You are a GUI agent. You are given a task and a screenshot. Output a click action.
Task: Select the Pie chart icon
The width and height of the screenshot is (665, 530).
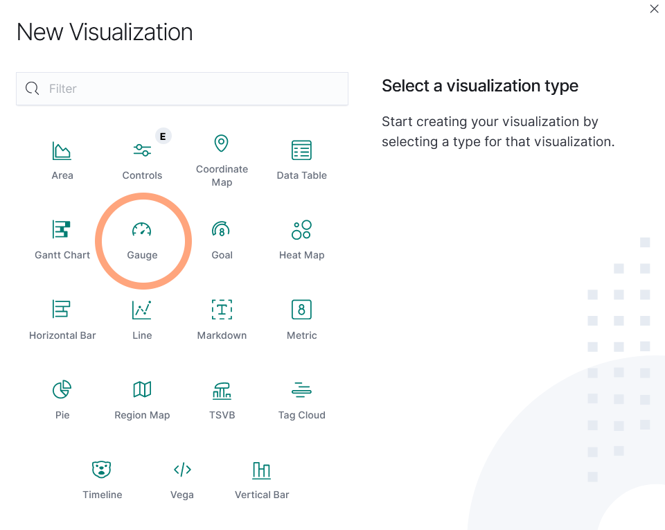(x=62, y=390)
